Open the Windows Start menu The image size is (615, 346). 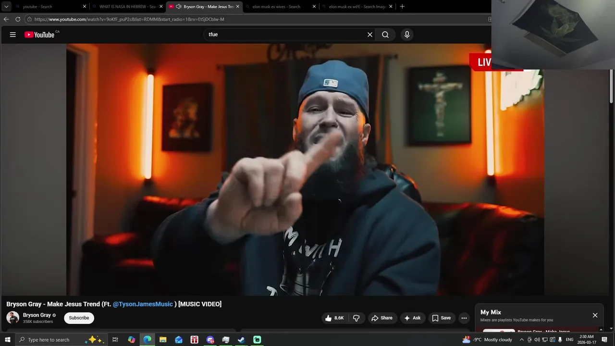point(7,340)
